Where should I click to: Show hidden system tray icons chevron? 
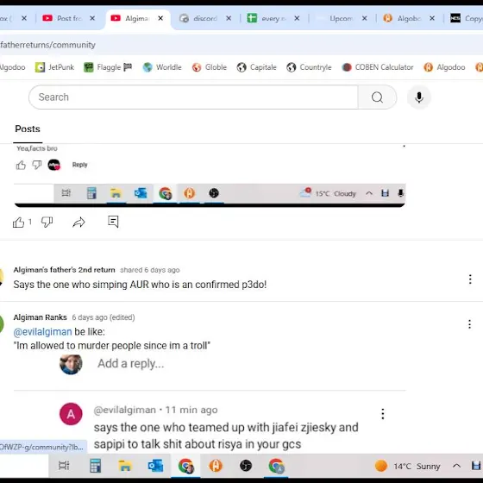click(456, 466)
